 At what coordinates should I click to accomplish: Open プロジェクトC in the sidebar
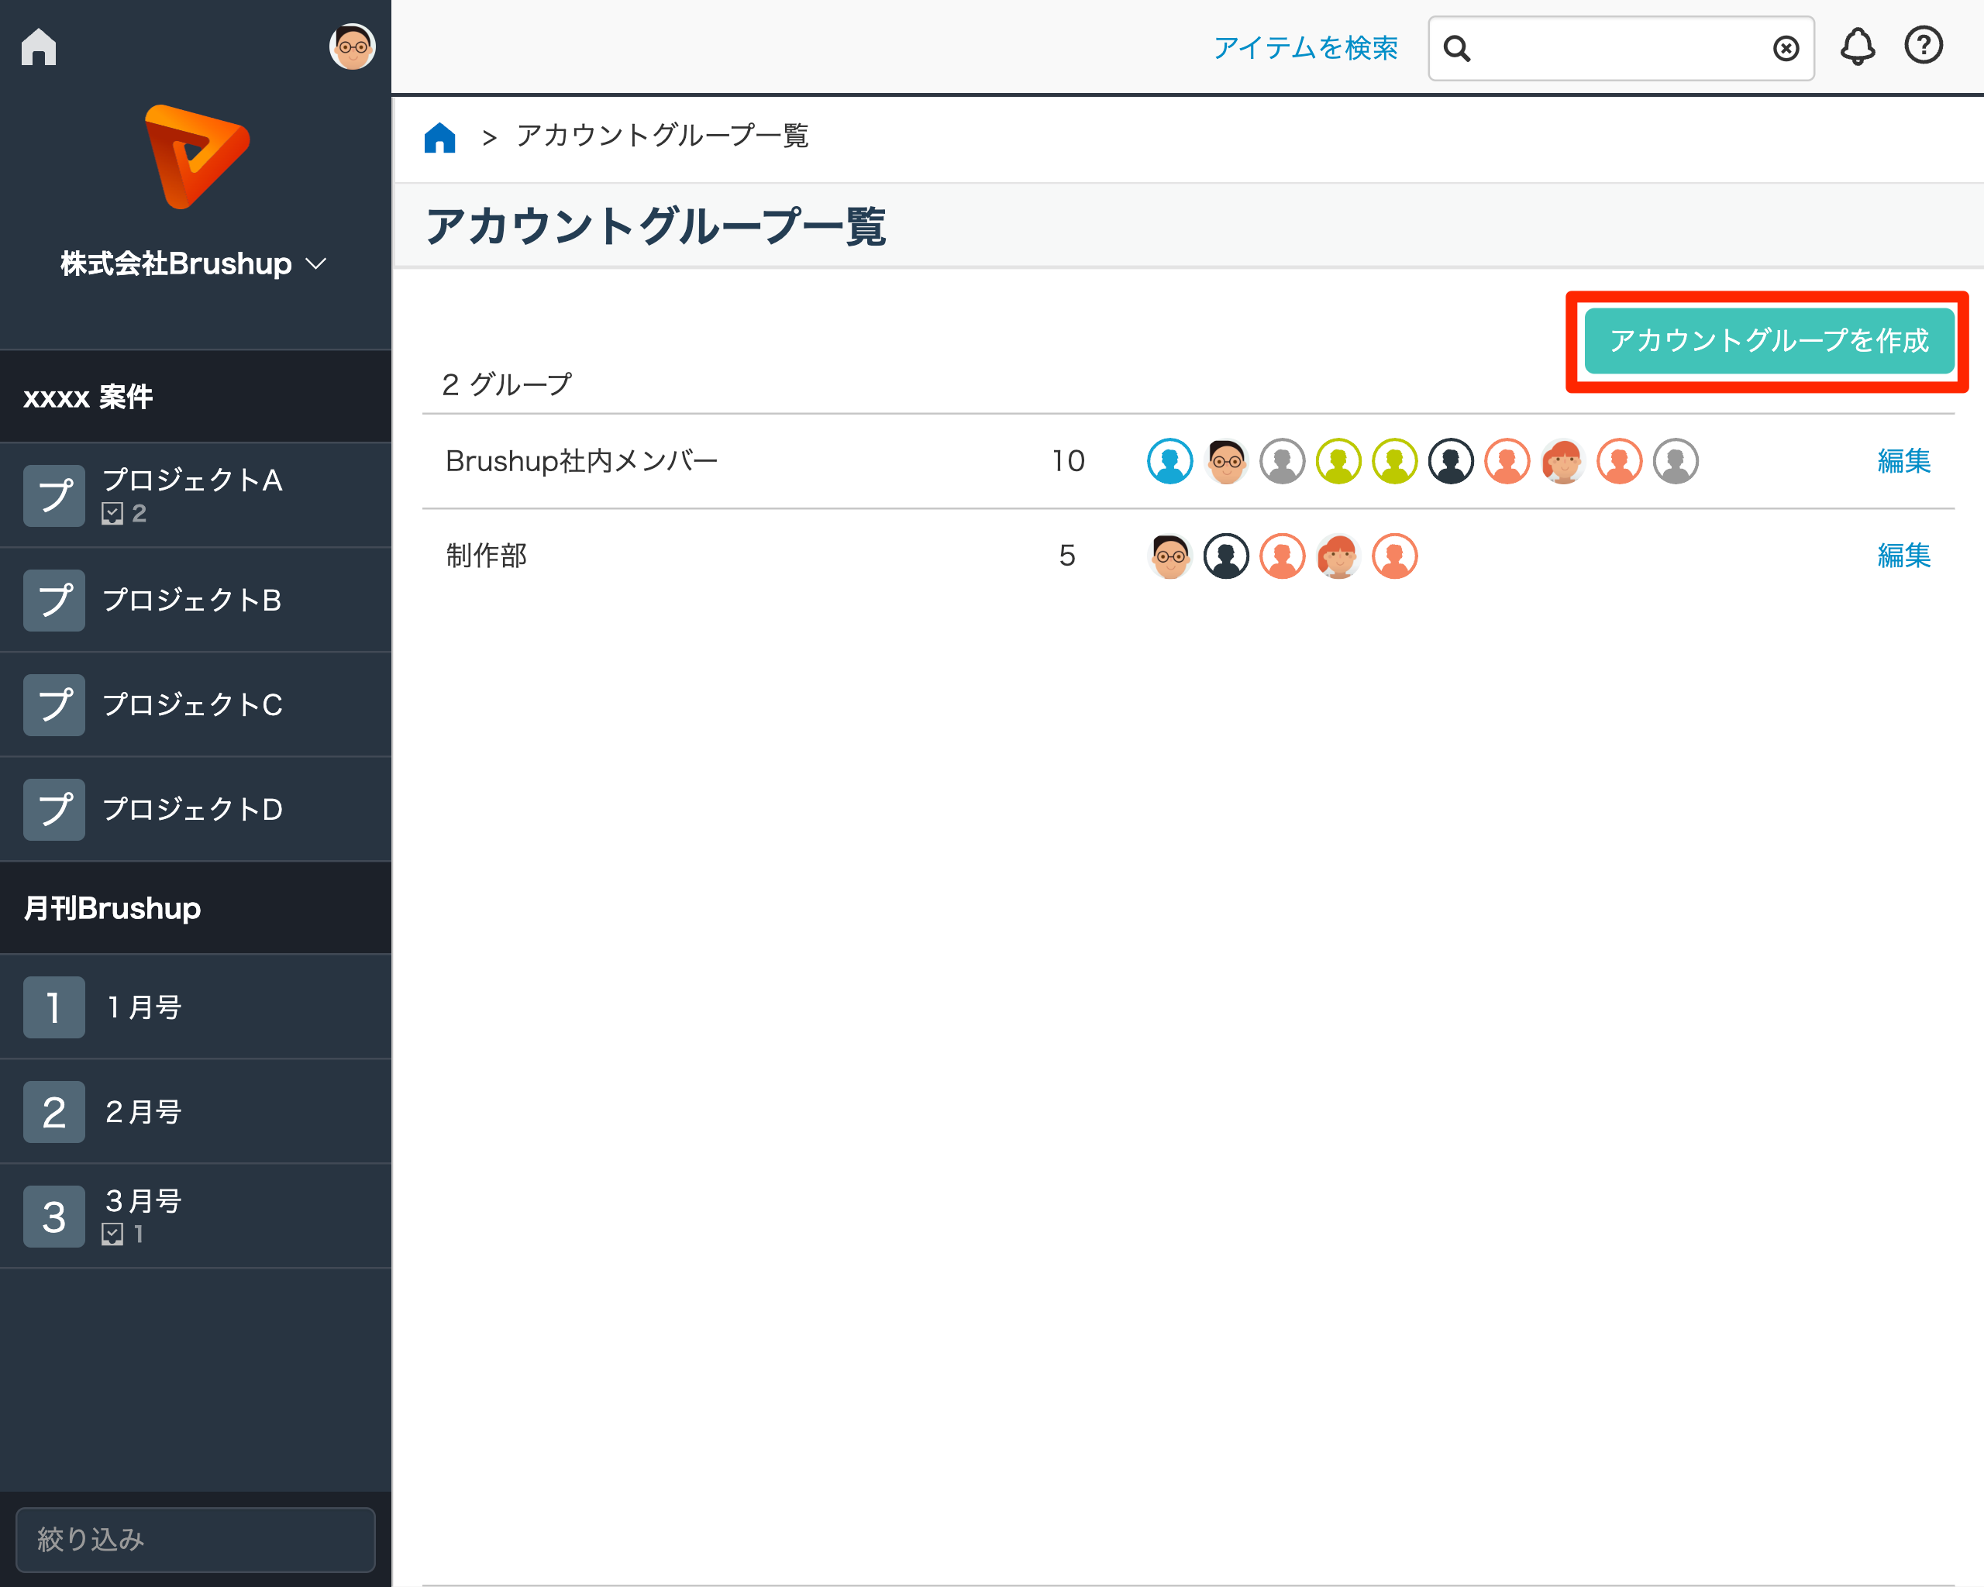195,704
